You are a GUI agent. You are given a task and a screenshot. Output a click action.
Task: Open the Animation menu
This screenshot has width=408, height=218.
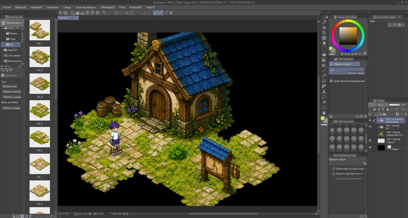tap(53, 7)
